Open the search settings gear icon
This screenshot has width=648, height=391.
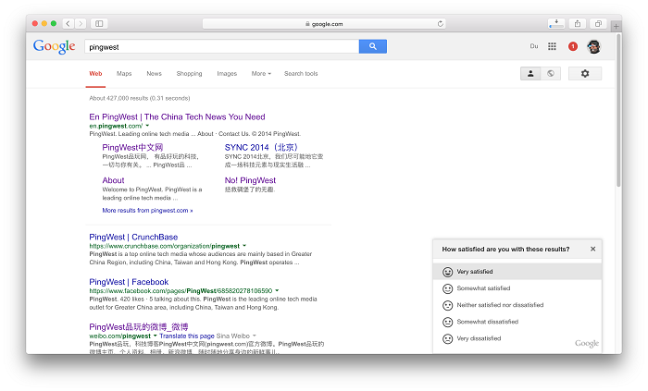(x=585, y=73)
